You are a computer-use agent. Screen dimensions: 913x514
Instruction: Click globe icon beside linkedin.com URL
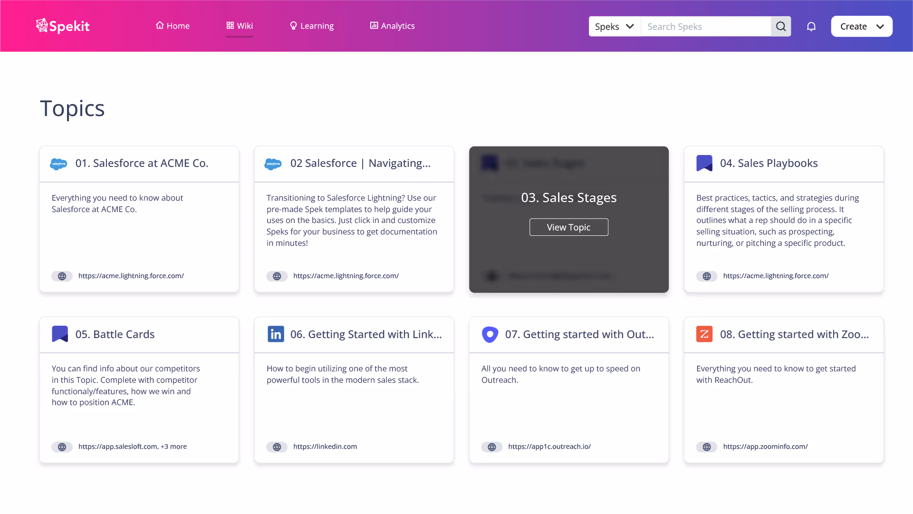click(277, 447)
